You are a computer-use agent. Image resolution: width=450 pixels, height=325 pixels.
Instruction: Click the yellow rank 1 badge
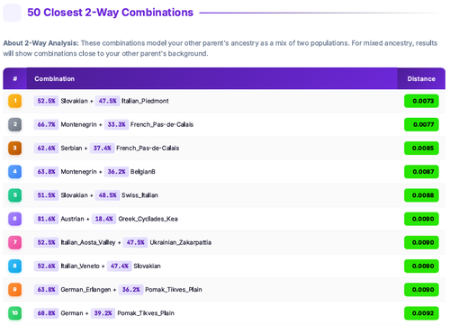coord(14,101)
